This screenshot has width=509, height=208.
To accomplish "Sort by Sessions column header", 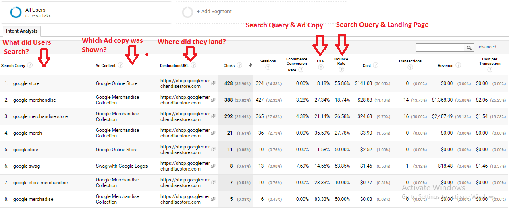I will pos(268,61).
